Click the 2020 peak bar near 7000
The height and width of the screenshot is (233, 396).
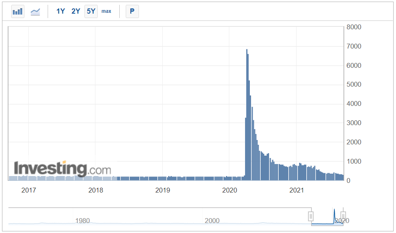pyautogui.click(x=247, y=115)
